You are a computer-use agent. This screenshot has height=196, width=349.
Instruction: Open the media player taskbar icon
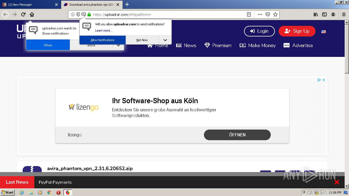[40, 192]
